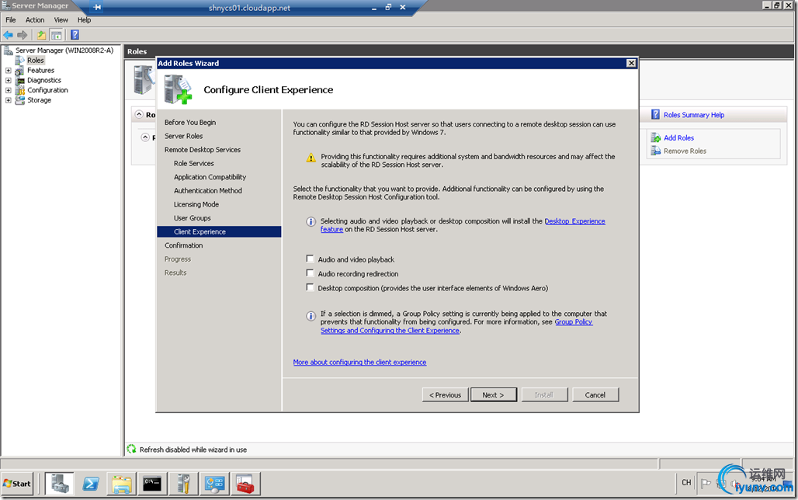Click the blue Help toolbar icon

tap(75, 35)
